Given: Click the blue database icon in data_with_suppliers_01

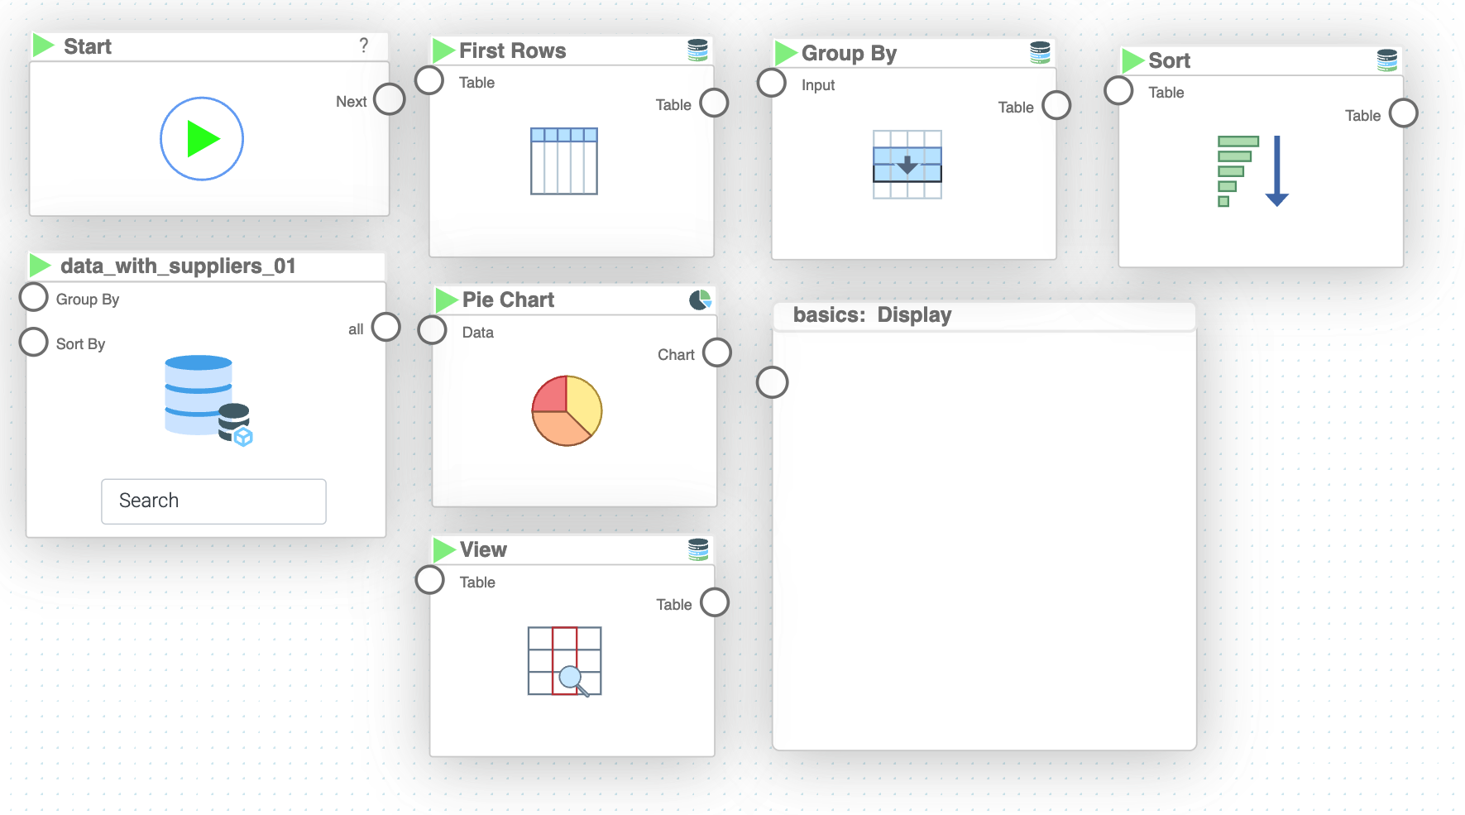Looking at the screenshot, I should coord(208,400).
